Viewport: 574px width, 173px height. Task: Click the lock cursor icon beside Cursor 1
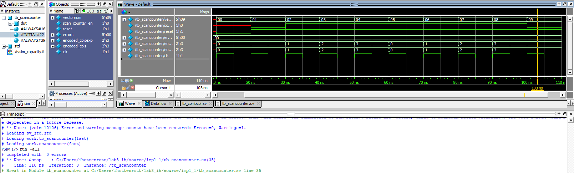(123, 88)
